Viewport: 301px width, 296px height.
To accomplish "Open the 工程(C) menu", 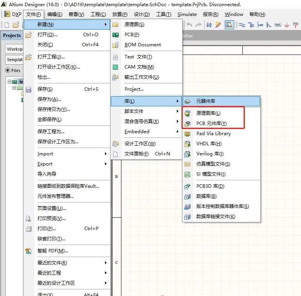I will [x=98, y=14].
